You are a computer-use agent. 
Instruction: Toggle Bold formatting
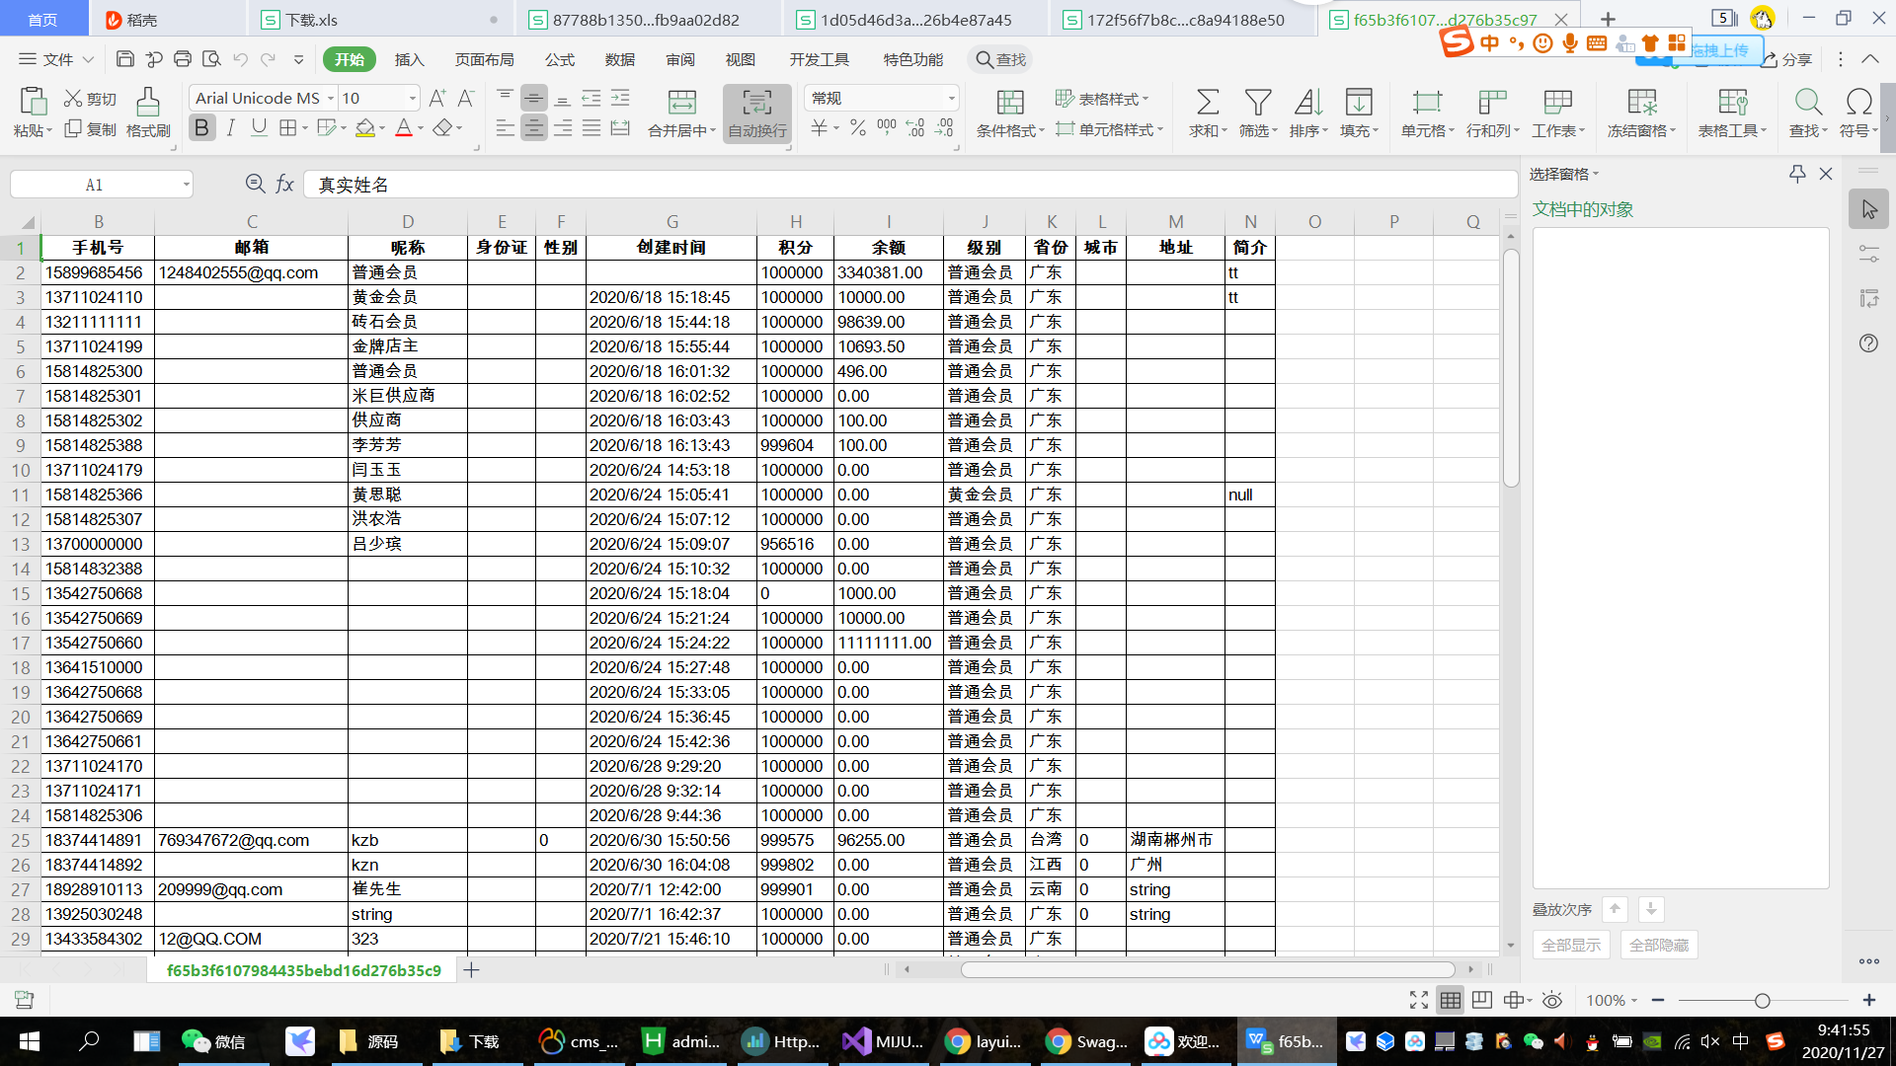202,128
